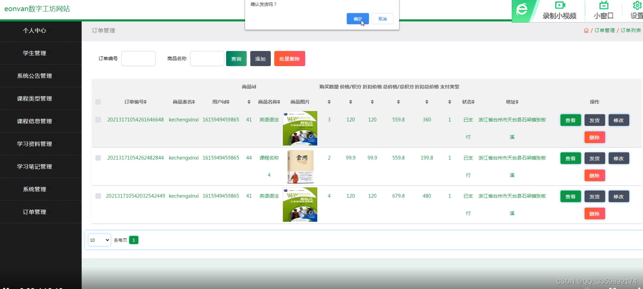Image resolution: width=643 pixels, height=289 pixels.
Task: Check the row for order 2021317105426​1646648
Action: 98,120
